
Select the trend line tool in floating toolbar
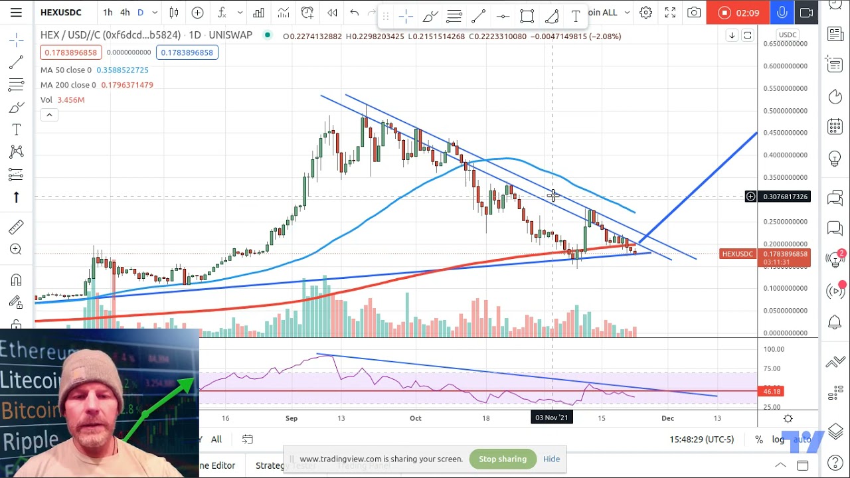pos(479,16)
